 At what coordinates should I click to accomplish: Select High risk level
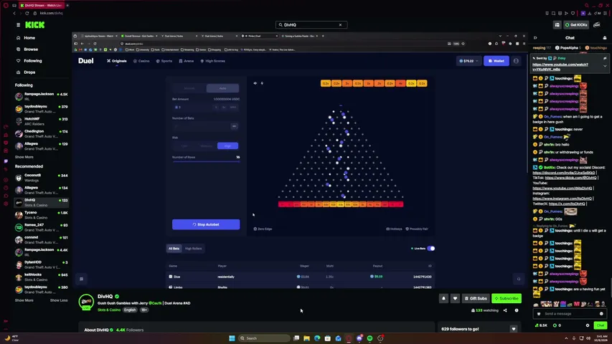pyautogui.click(x=227, y=146)
